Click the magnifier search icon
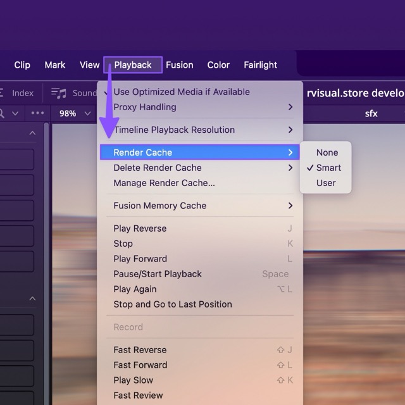 pos(3,113)
